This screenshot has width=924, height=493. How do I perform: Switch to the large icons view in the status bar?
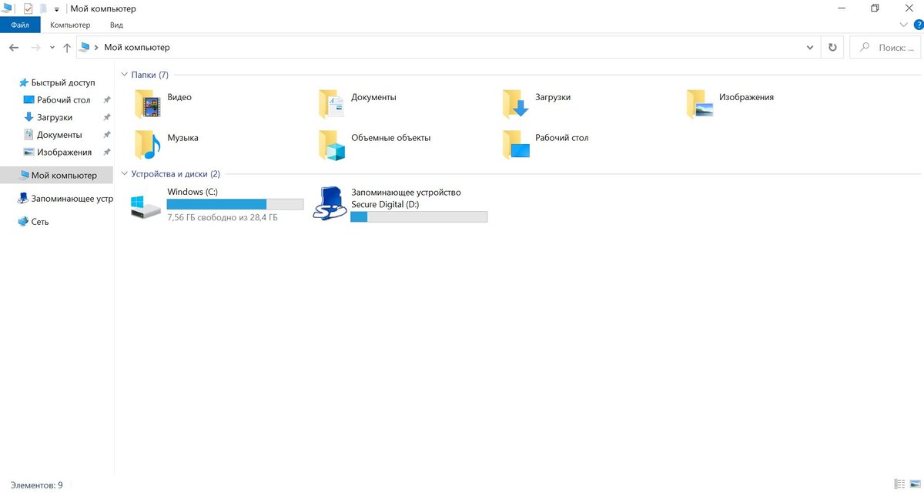(x=915, y=485)
